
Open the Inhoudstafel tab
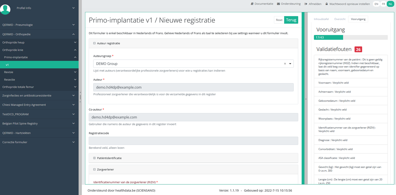[320, 19]
